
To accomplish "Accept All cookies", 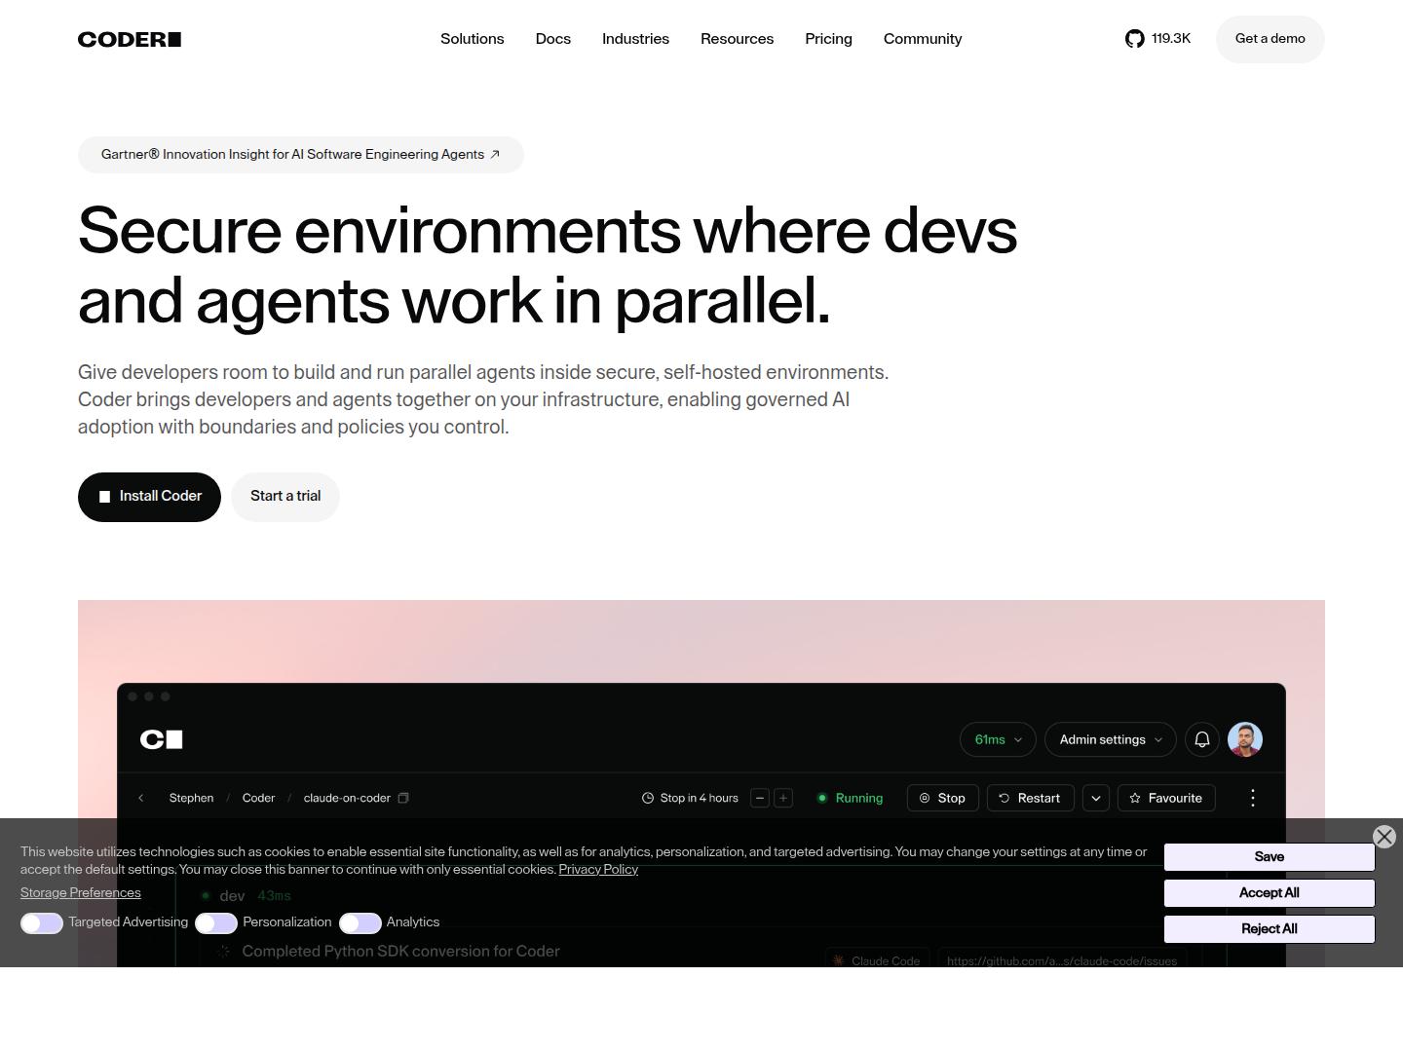I will tap(1270, 893).
